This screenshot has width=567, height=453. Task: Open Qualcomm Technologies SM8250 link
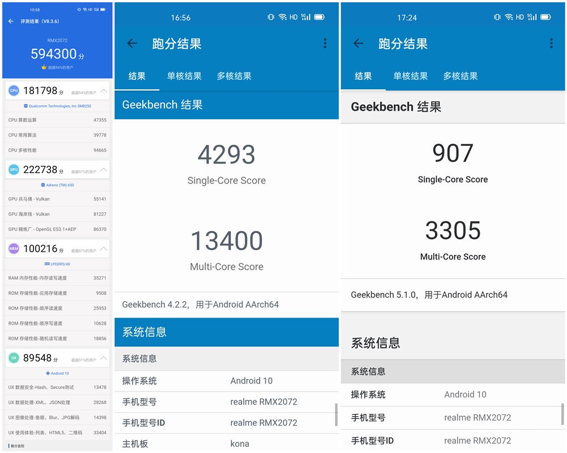coord(57,106)
